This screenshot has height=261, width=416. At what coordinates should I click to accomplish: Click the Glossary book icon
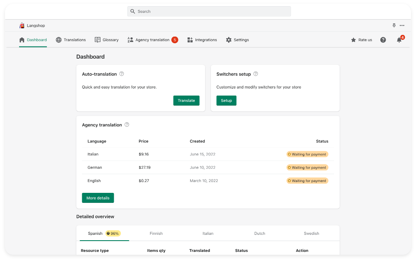[98, 40]
